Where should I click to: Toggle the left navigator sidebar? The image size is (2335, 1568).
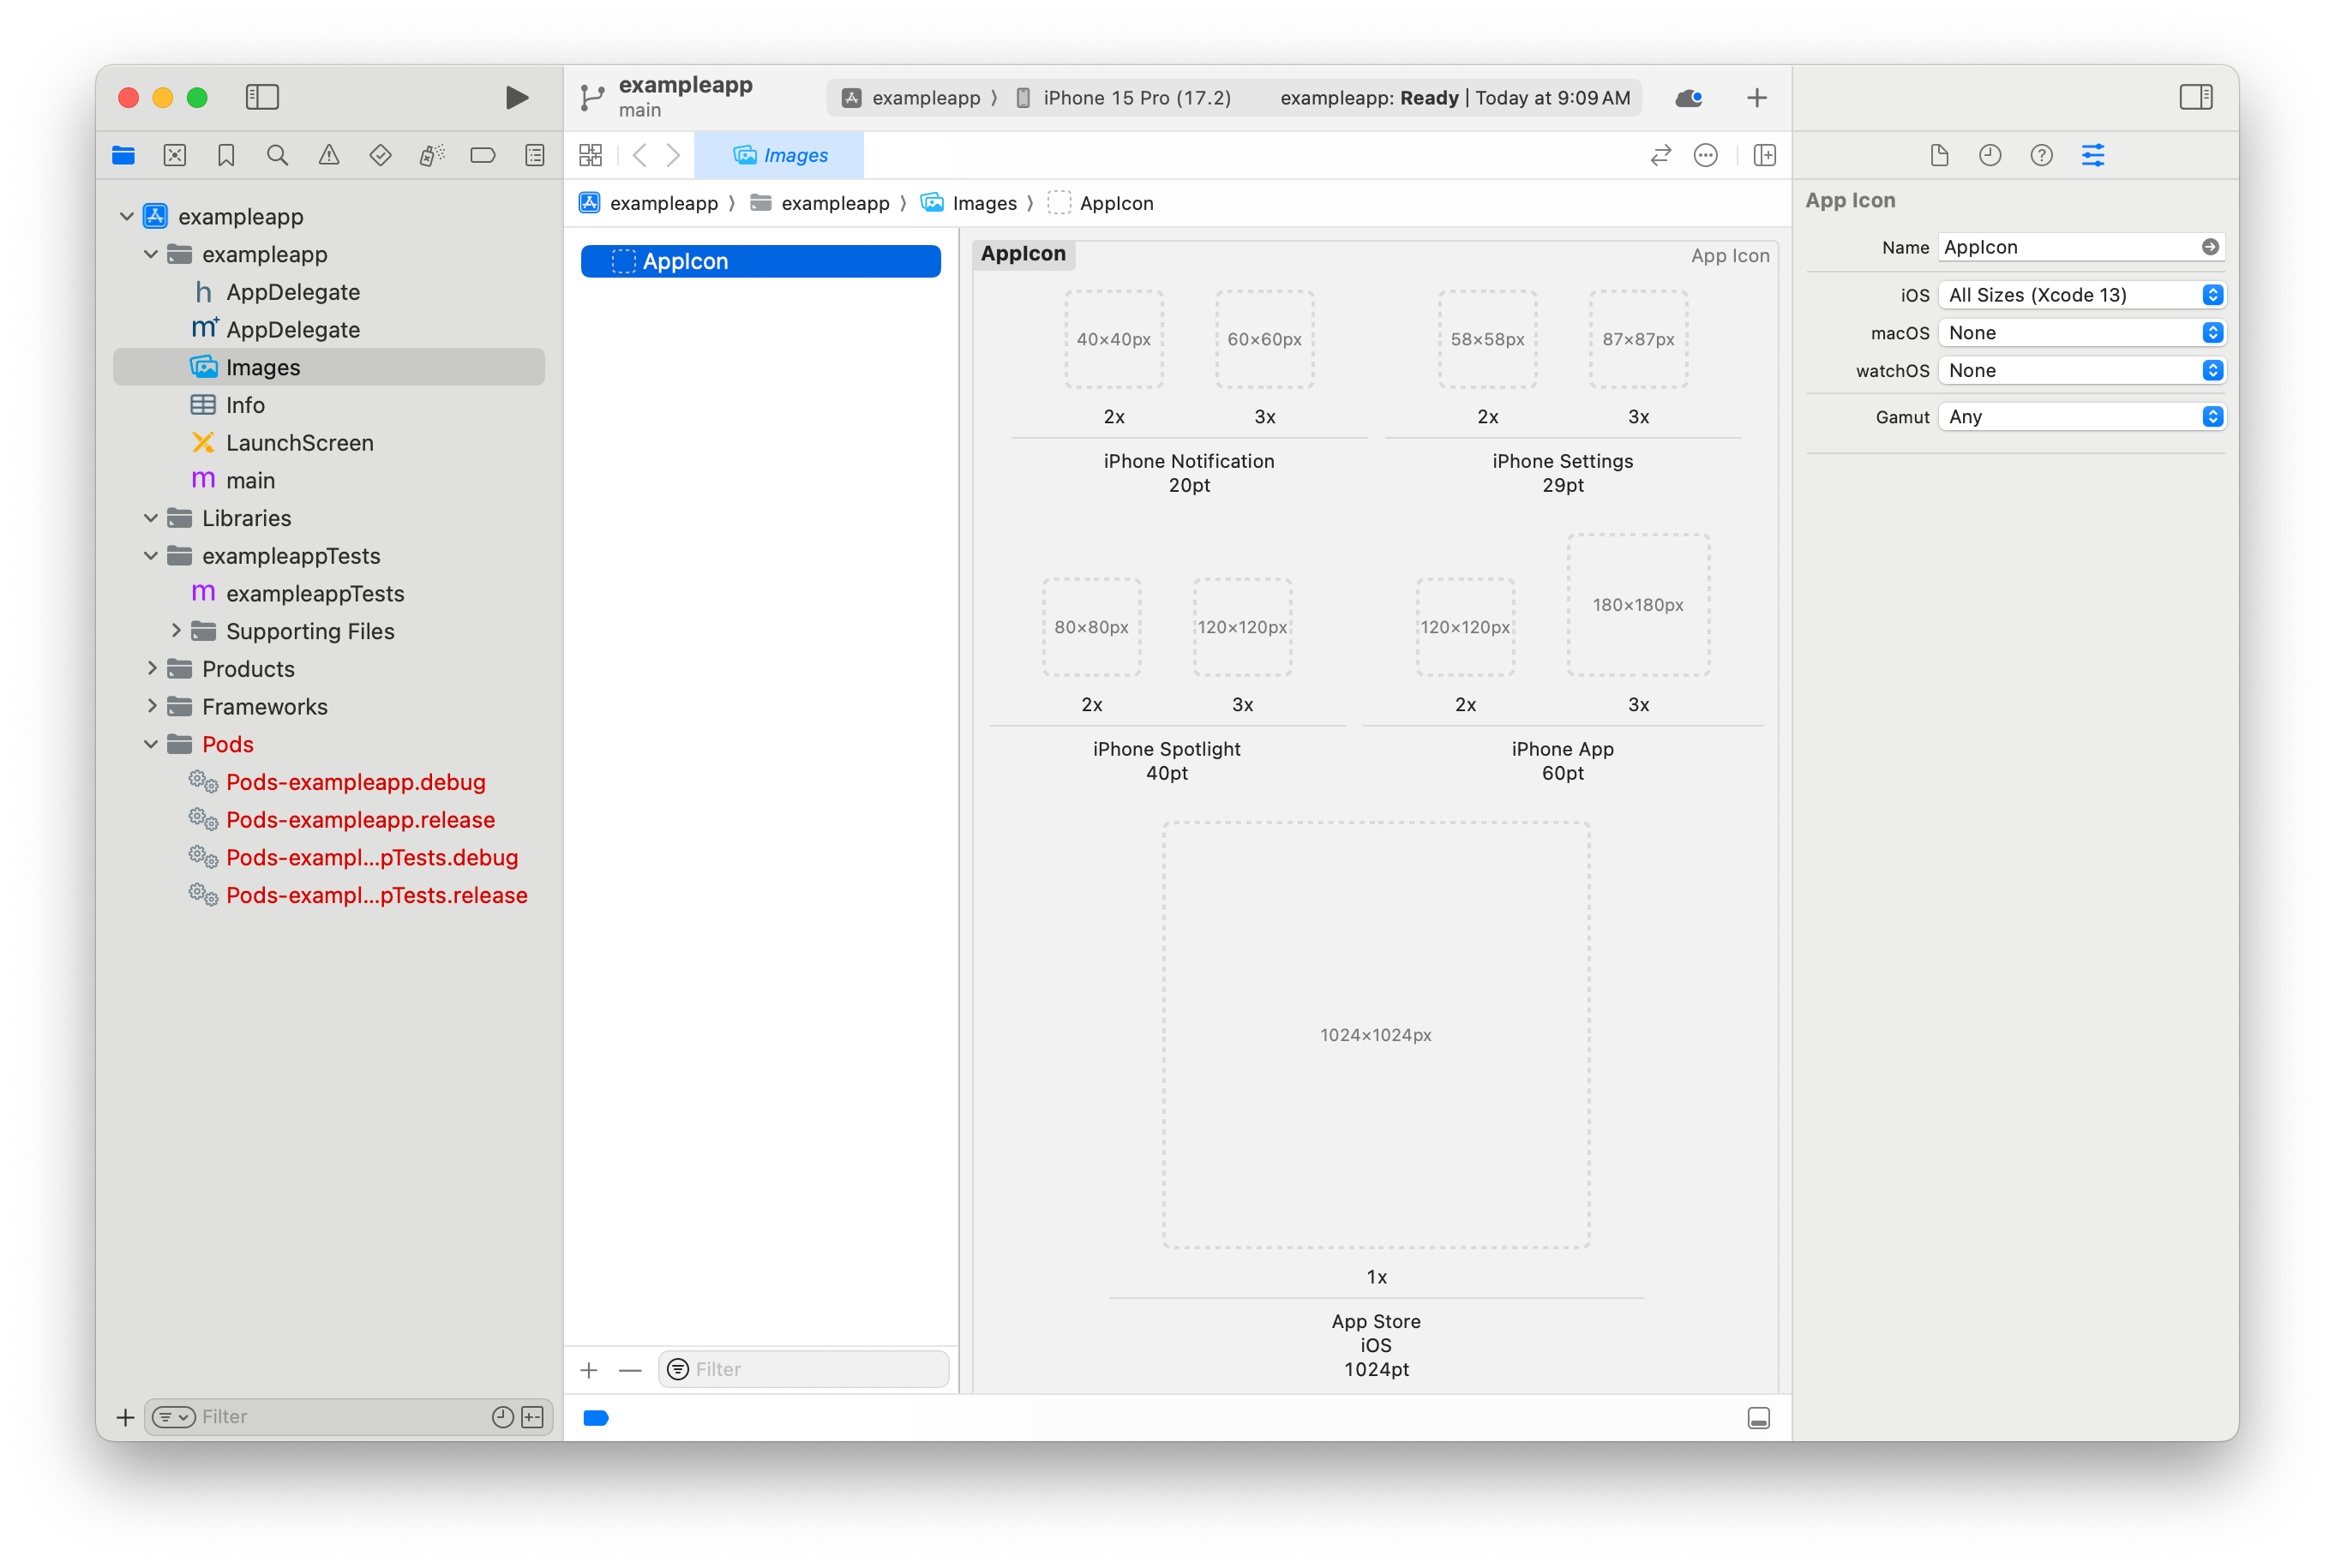click(x=262, y=97)
